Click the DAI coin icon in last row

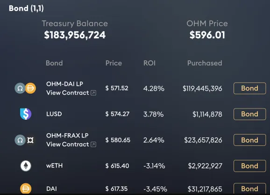click(26, 188)
